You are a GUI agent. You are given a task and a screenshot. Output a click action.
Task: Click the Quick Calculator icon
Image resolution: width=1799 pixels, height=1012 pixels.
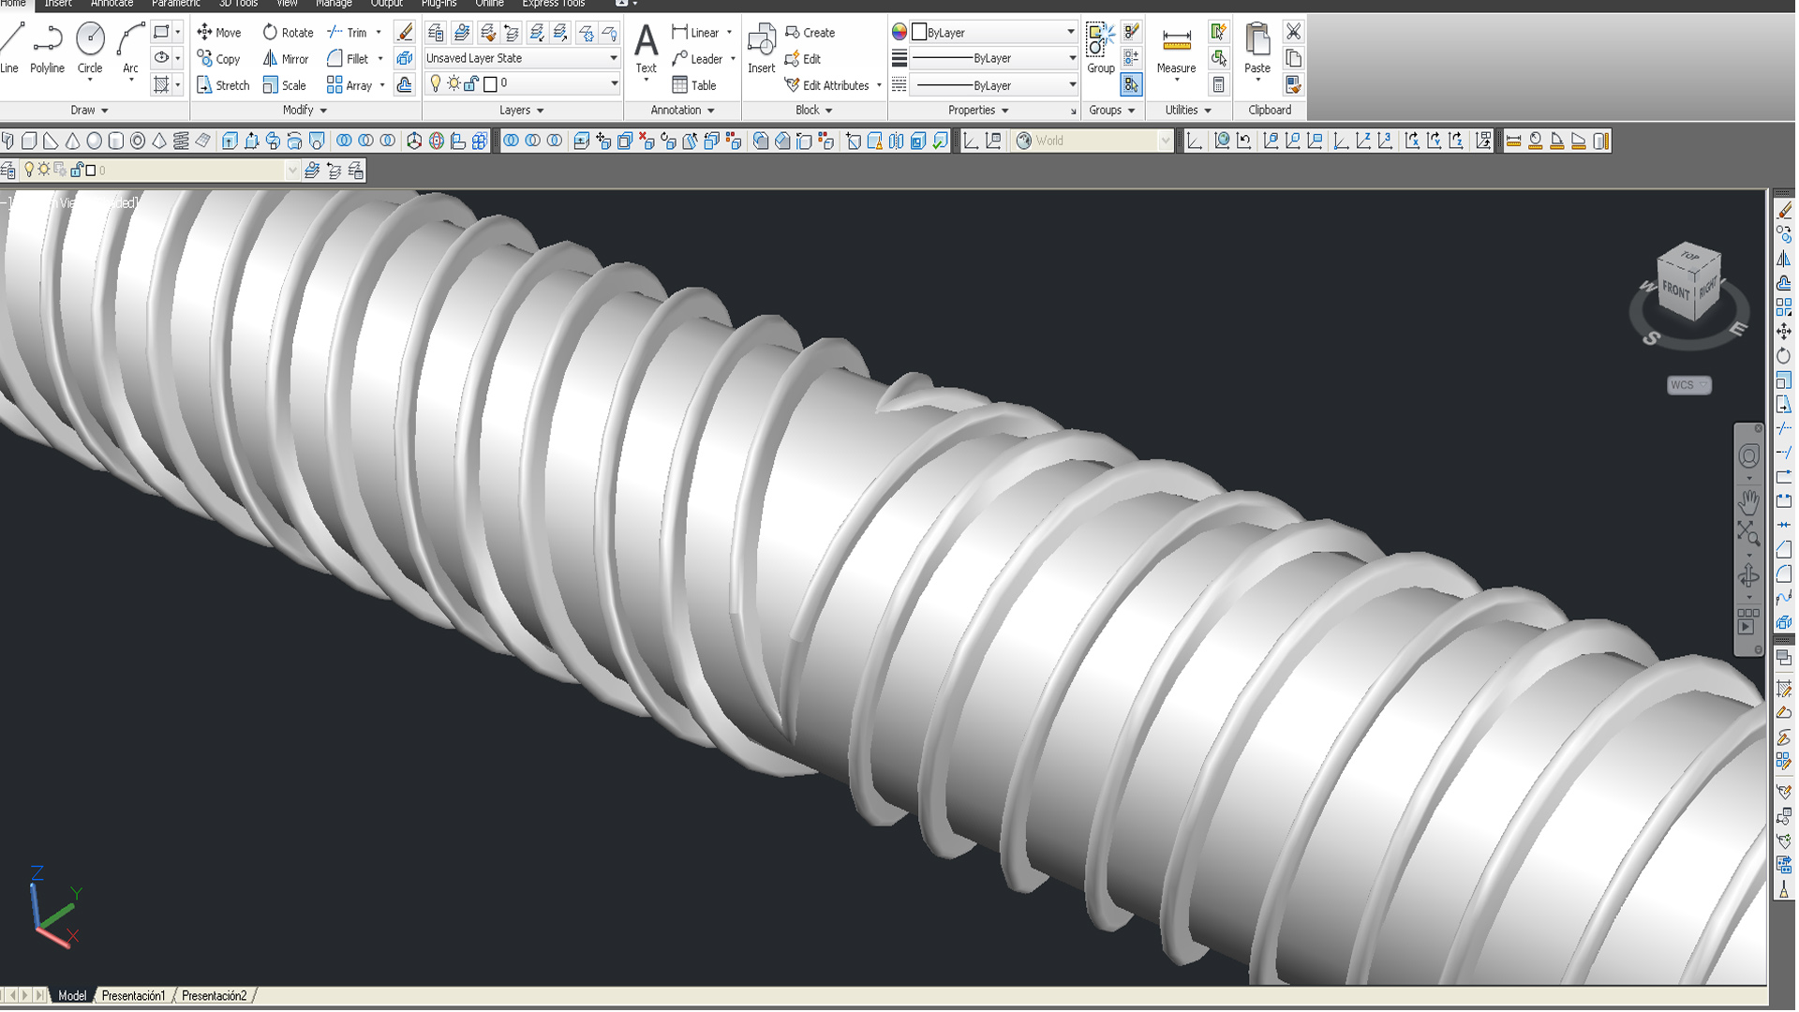pos(1218,84)
